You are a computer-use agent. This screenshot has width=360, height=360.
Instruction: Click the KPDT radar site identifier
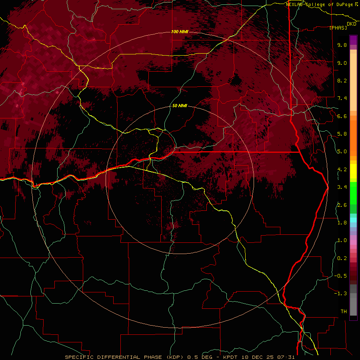pyautogui.click(x=230, y=357)
